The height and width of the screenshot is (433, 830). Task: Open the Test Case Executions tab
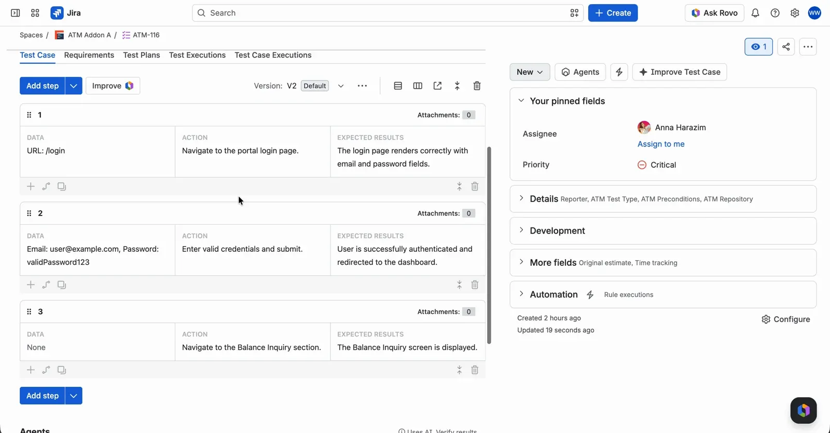273,55
